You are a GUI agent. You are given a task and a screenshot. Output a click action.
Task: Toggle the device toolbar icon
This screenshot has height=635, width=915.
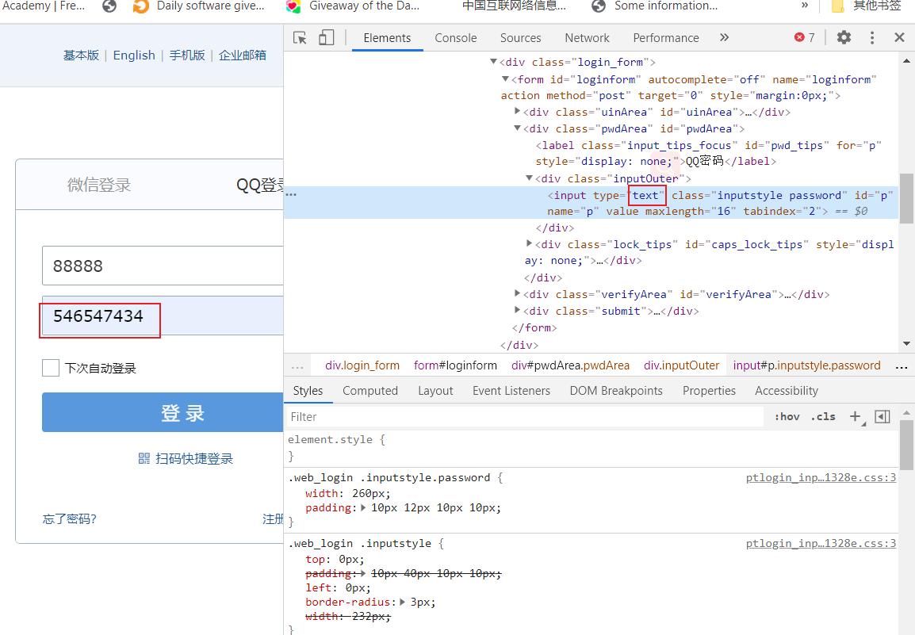tap(326, 37)
